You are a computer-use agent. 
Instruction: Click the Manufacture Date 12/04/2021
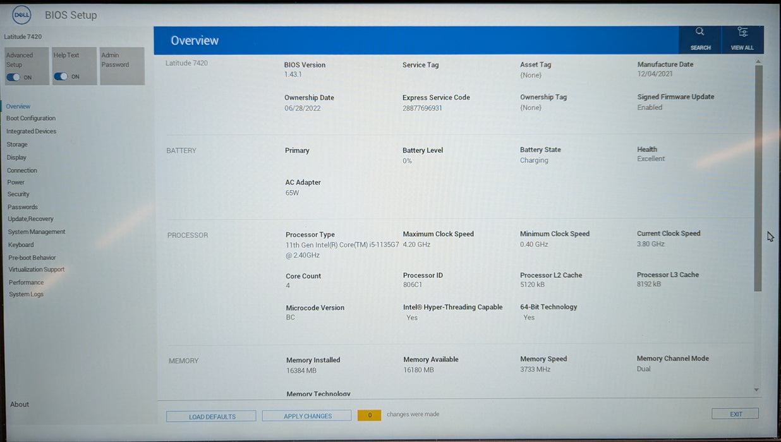[655, 75]
